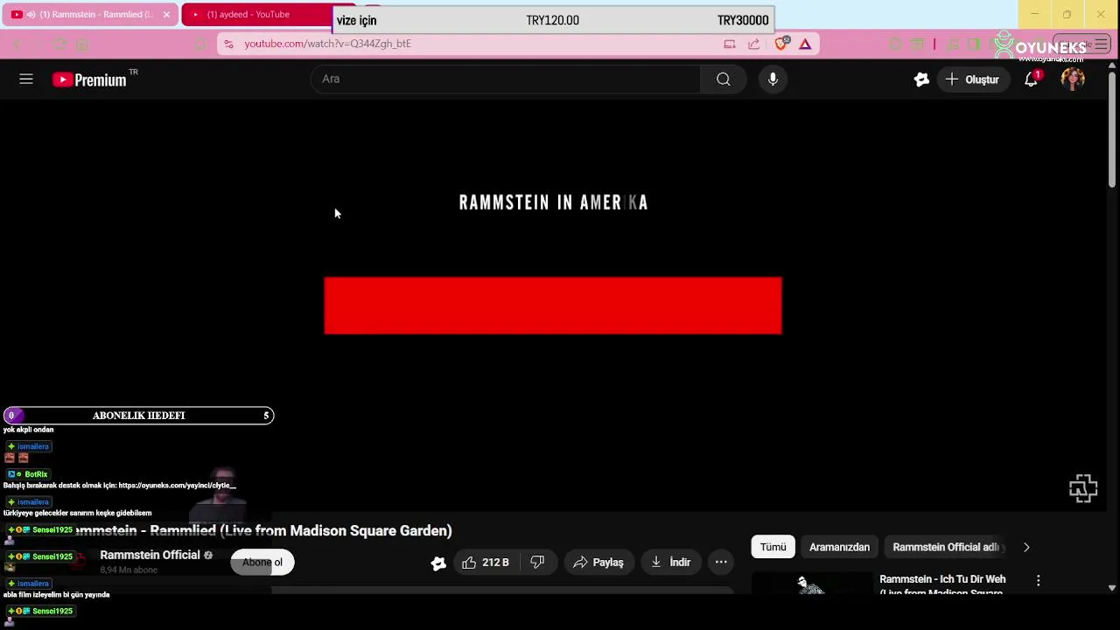Screen dimensions: 1120x630
Task: Open the Brave Shields lion icon
Action: coord(782,43)
